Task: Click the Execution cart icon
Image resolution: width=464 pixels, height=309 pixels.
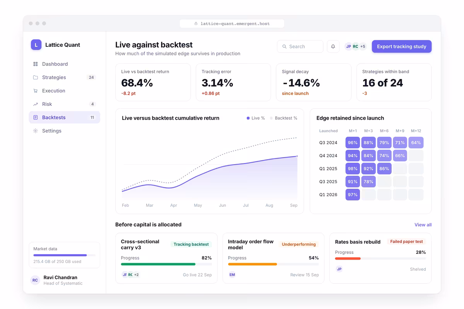Action: pos(36,91)
